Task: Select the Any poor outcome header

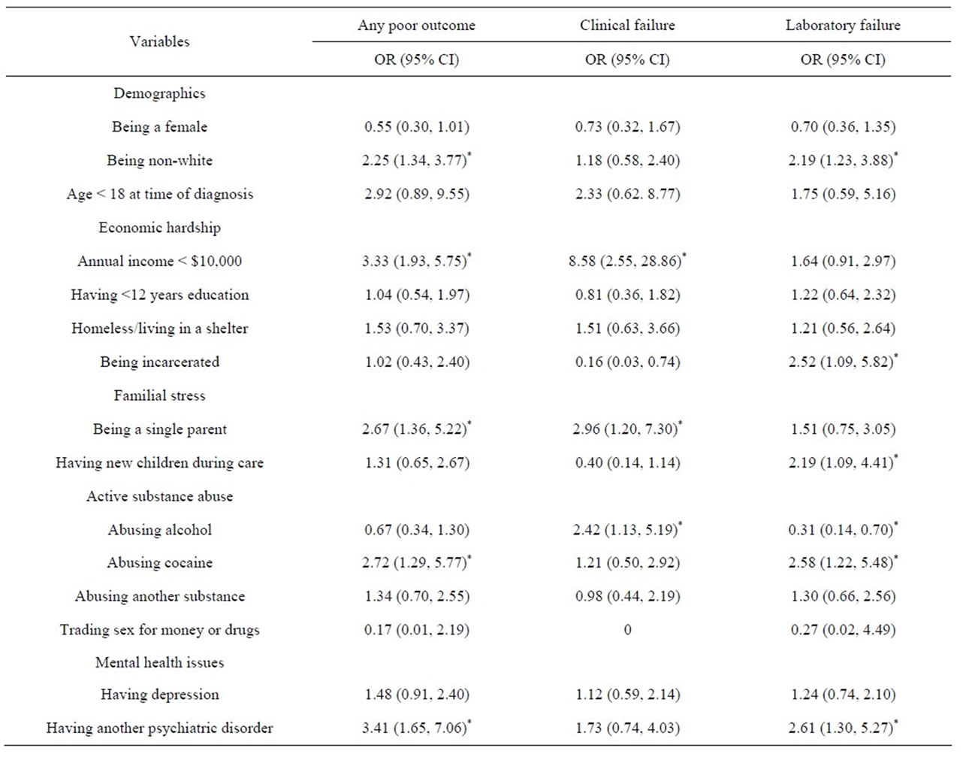Action: point(416,25)
